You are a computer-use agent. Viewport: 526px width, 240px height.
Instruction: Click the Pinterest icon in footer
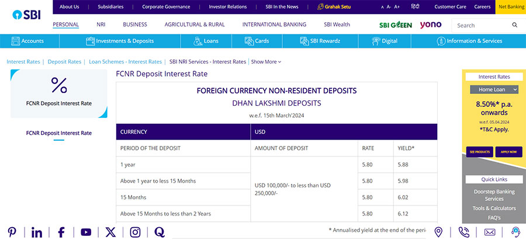pos(12,232)
